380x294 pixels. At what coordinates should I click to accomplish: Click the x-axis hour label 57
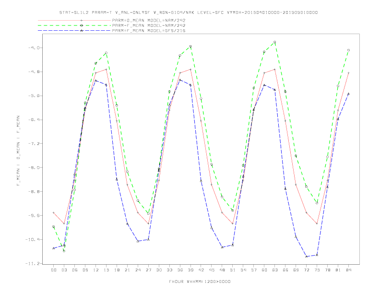pyautogui.click(x=254, y=270)
